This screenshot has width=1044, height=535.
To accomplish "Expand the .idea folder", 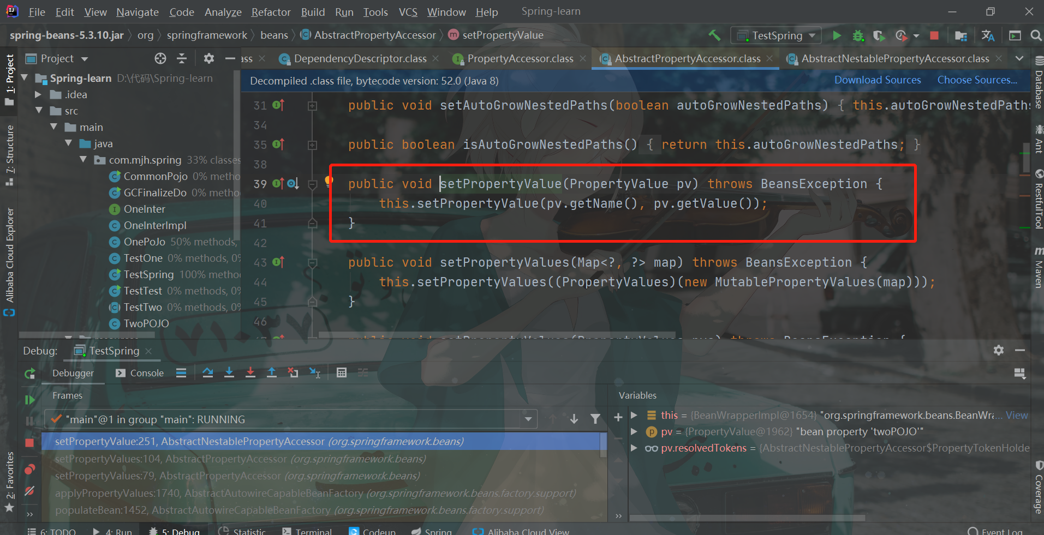I will click(x=38, y=94).
